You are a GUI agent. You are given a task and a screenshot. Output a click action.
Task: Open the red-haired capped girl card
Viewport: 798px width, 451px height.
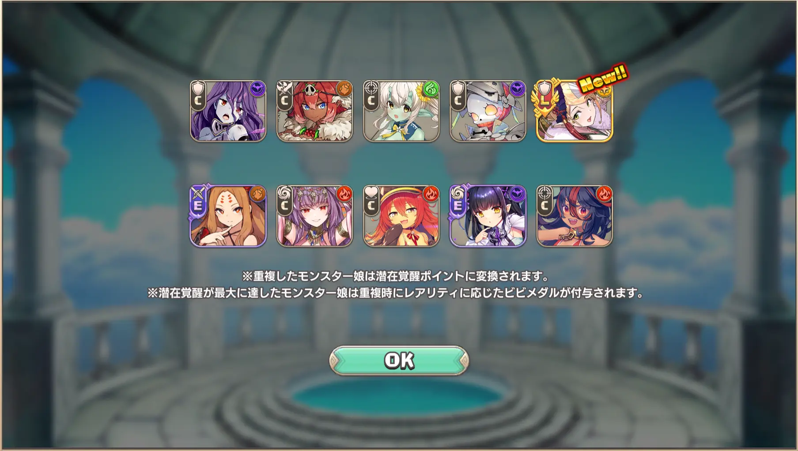[x=401, y=216]
